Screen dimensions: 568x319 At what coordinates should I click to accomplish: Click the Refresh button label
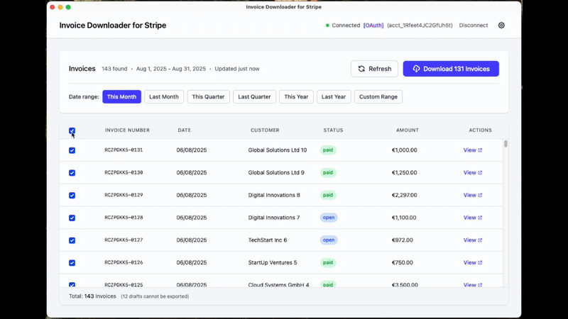click(380, 69)
